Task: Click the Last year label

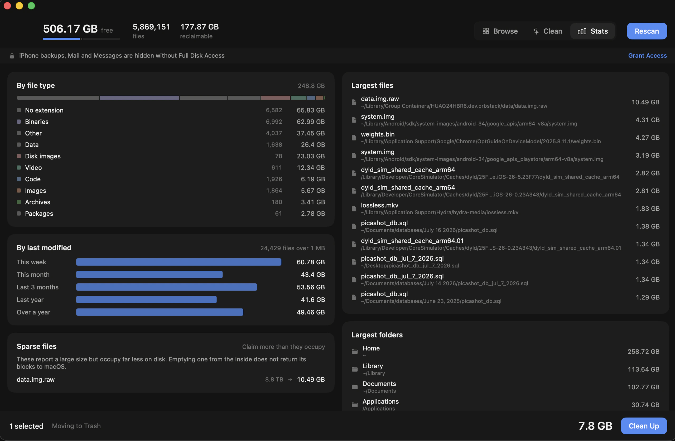Action: point(30,300)
